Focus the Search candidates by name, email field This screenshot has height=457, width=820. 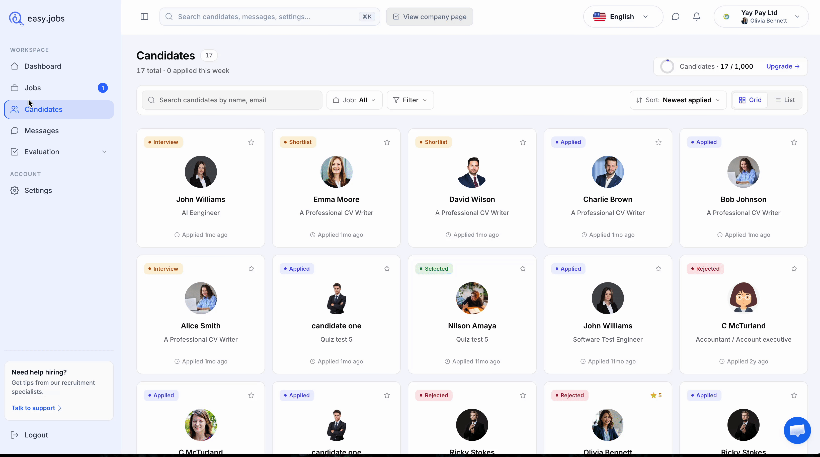tap(232, 100)
